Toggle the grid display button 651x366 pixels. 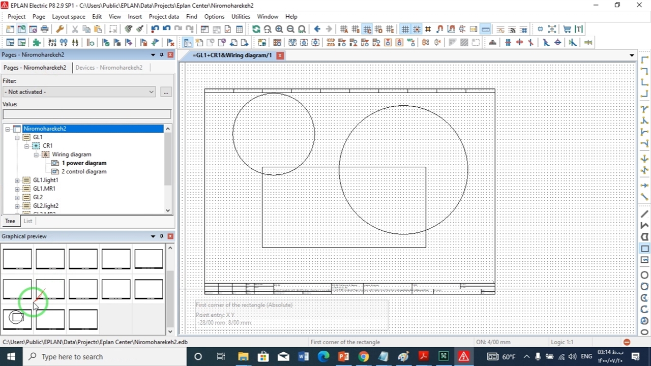405,29
